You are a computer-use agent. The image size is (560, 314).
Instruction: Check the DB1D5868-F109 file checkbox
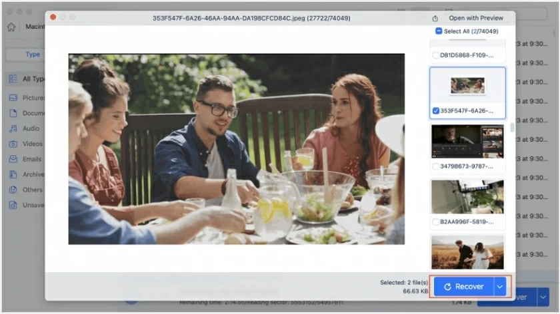(x=435, y=55)
